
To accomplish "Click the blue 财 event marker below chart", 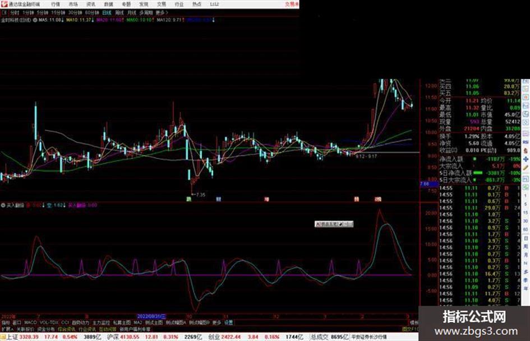I will tap(218, 199).
